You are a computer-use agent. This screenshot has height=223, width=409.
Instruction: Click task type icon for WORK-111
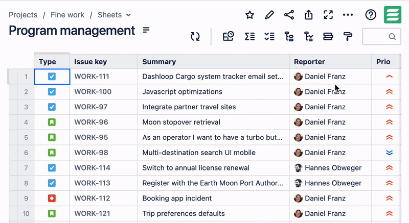tap(52, 77)
